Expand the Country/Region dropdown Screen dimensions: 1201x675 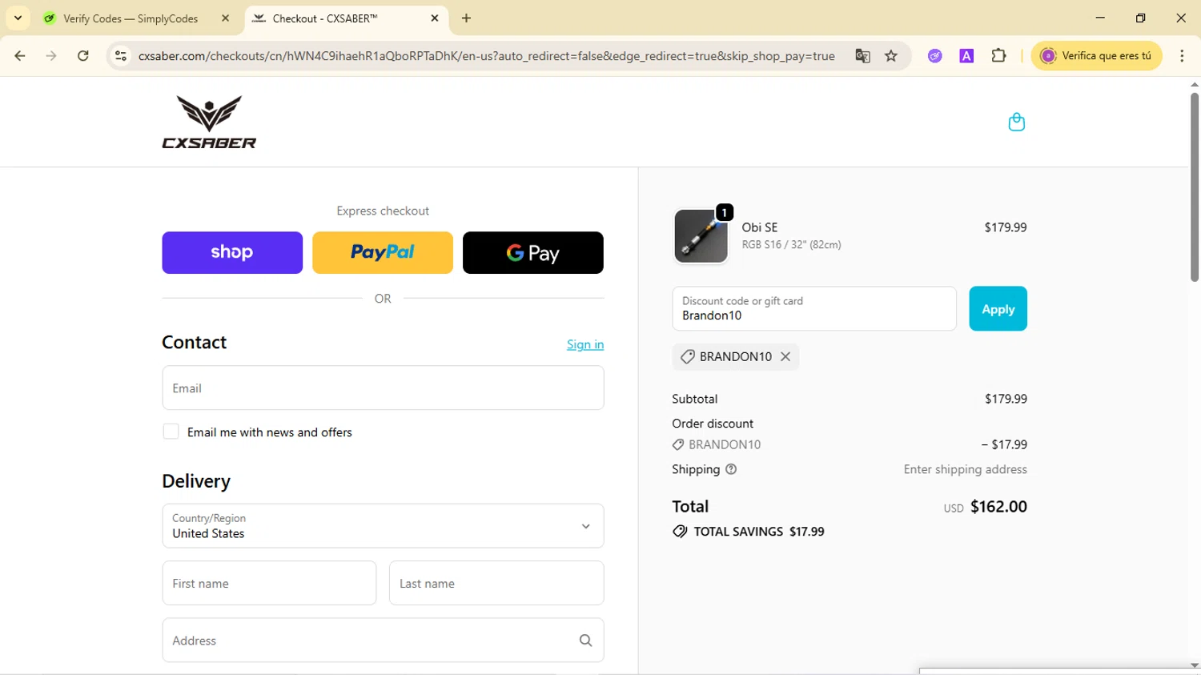(x=383, y=526)
